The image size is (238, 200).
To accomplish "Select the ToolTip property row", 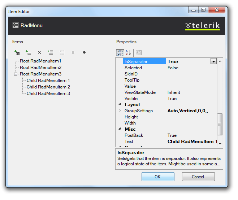I will 170,80.
